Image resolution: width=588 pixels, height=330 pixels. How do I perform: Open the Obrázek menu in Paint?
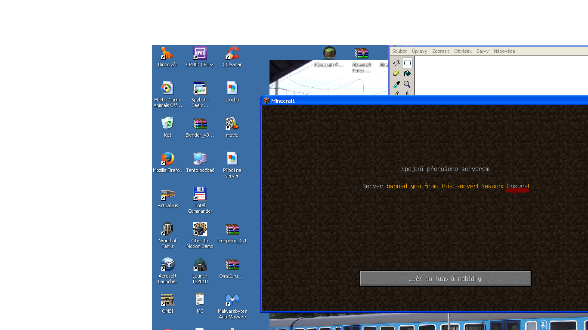(463, 51)
